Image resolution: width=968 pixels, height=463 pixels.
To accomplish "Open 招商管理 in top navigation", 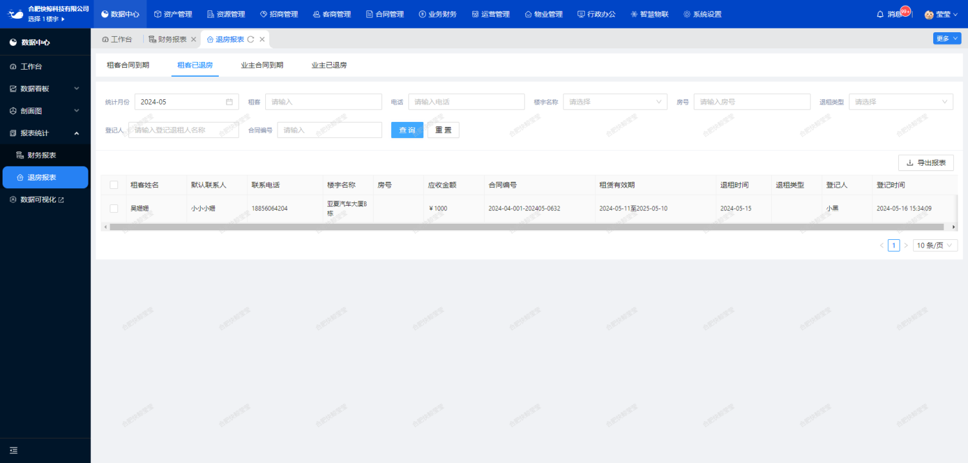I will point(279,14).
